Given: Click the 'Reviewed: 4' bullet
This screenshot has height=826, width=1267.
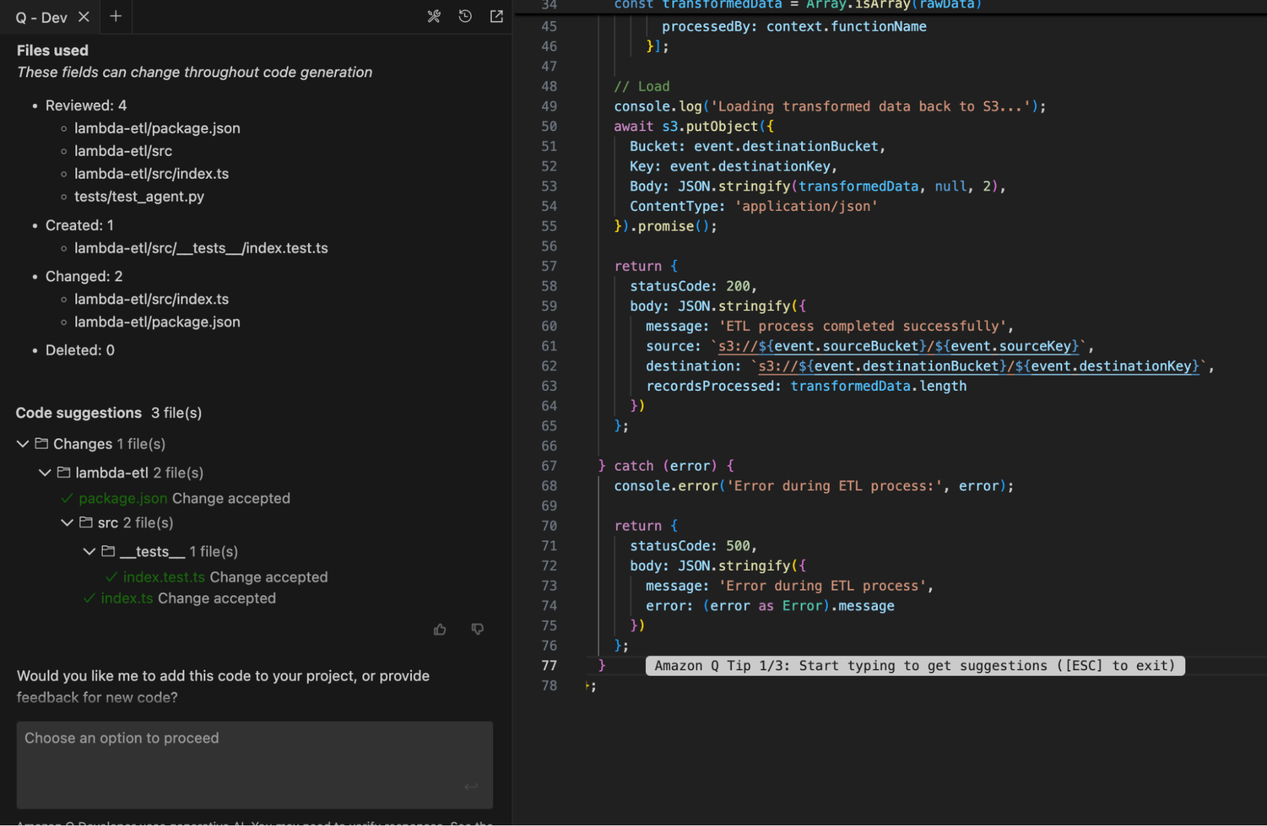Looking at the screenshot, I should pos(86,105).
